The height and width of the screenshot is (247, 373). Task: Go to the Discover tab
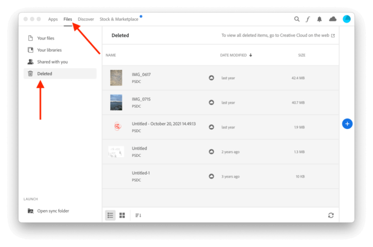tap(85, 19)
